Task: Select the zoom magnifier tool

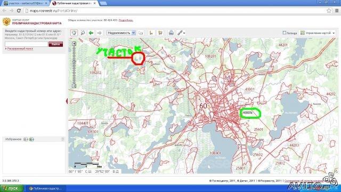Action: click(83, 33)
